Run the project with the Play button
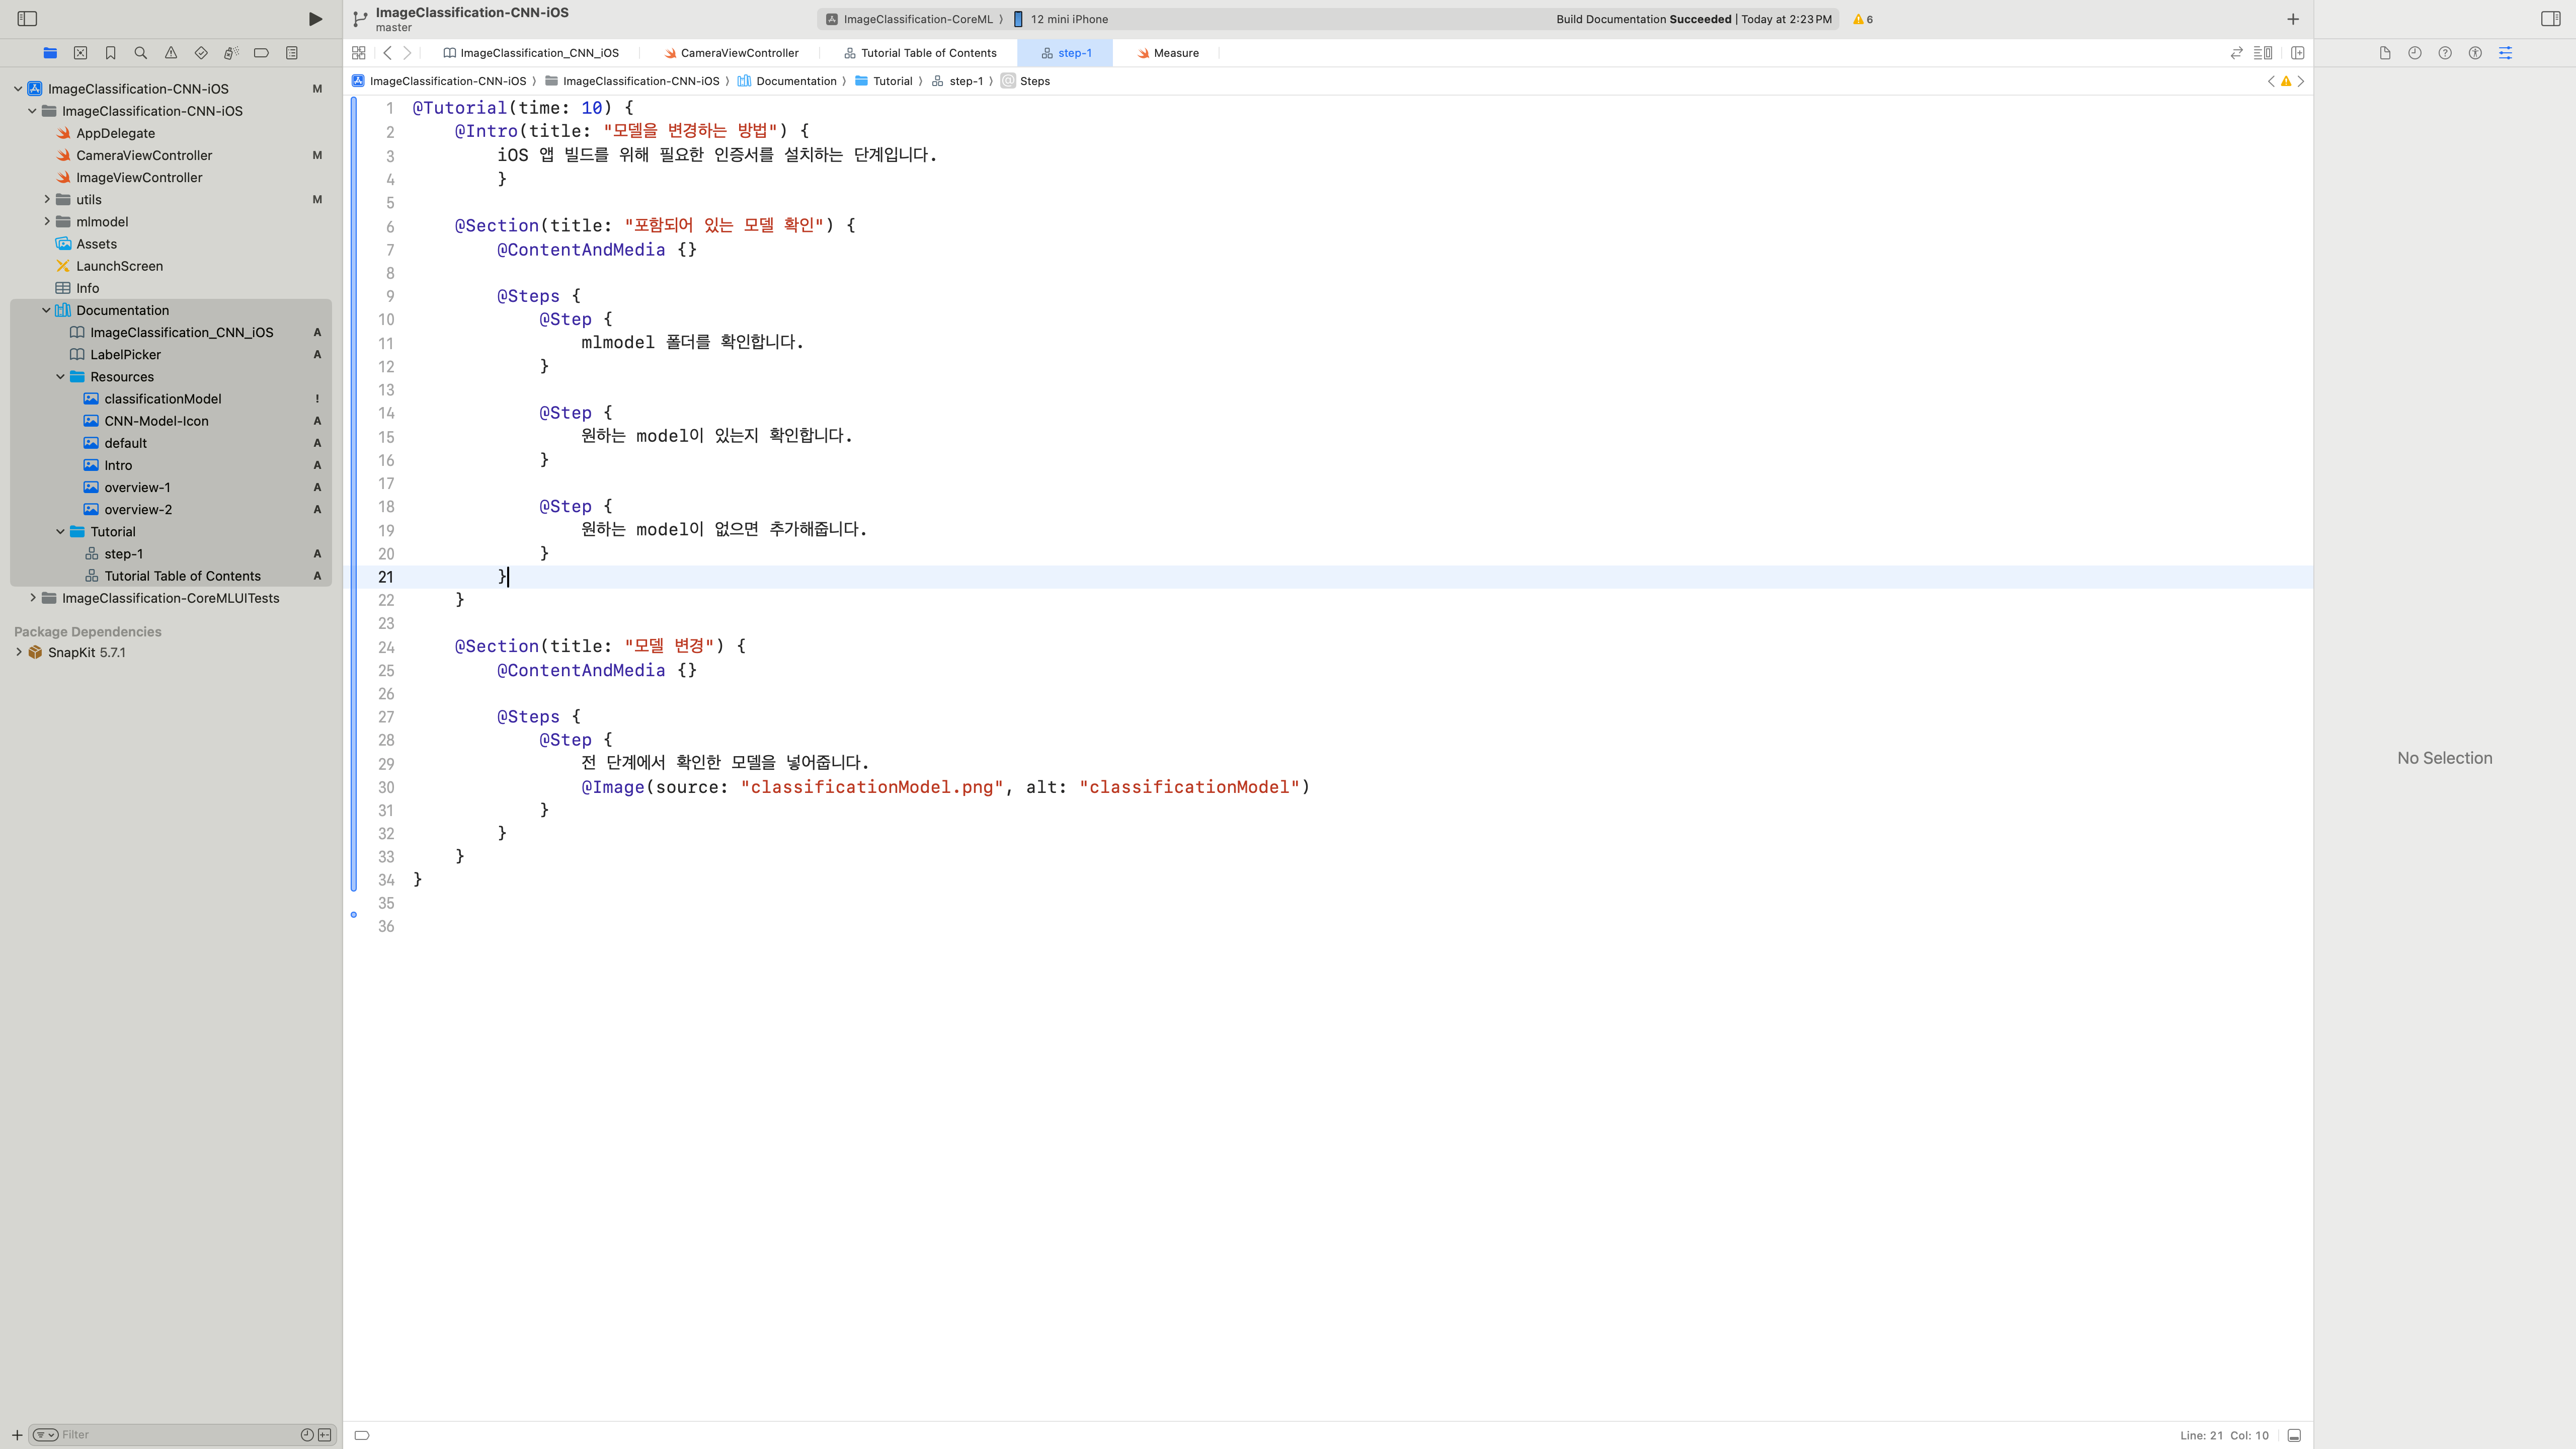Image resolution: width=2576 pixels, height=1449 pixels. [315, 19]
